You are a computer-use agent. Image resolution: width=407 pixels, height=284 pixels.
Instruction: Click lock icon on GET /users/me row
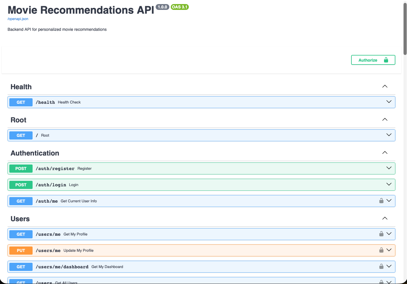[381, 234]
